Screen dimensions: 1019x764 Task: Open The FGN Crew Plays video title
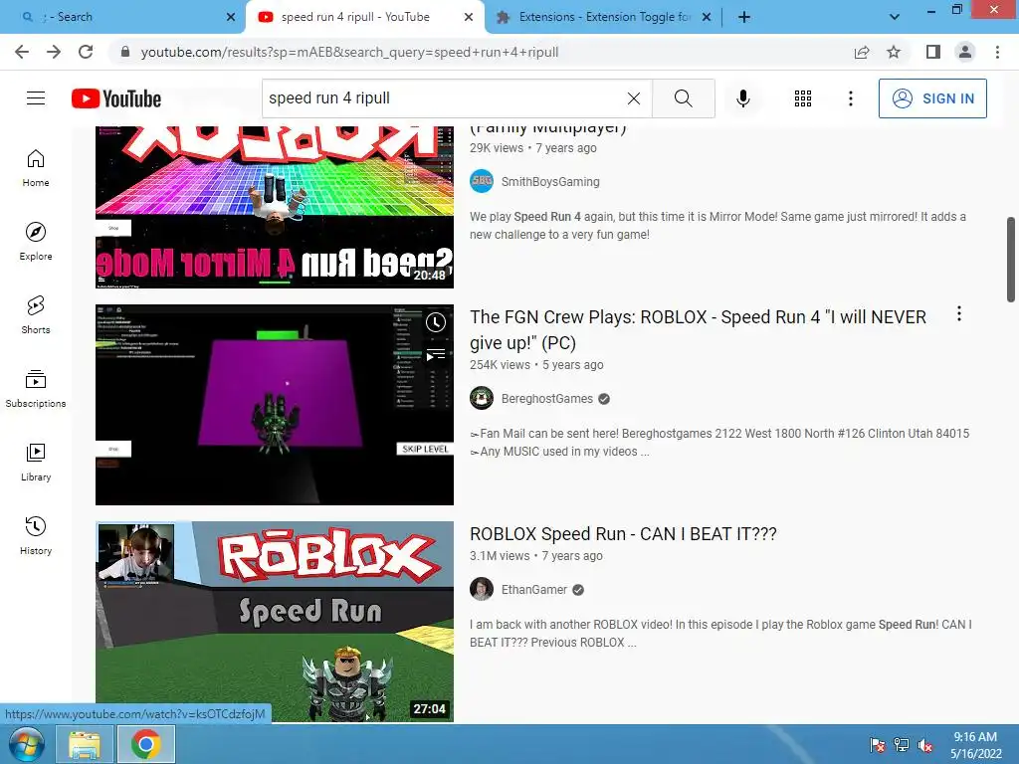click(698, 330)
